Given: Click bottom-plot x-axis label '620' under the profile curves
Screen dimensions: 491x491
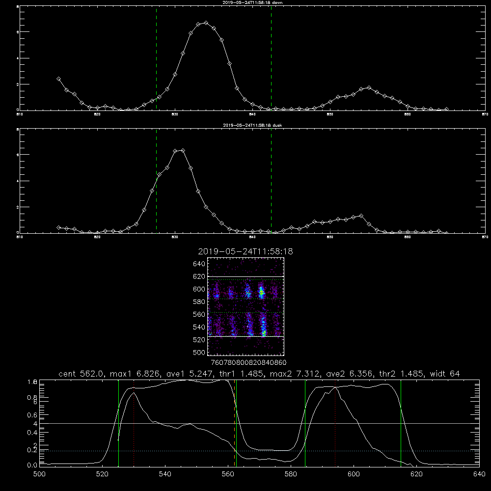Looking at the screenshot, I should click(x=416, y=474).
